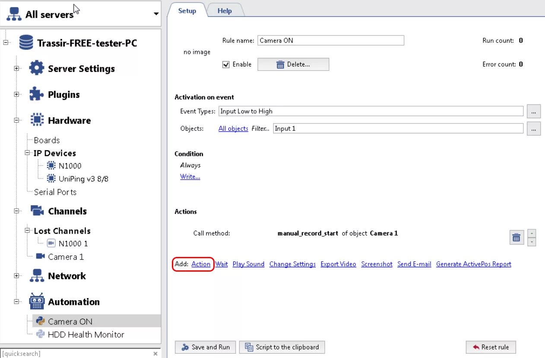This screenshot has height=358, width=545.
Task: Open Serial Ports item
Action: (55, 192)
